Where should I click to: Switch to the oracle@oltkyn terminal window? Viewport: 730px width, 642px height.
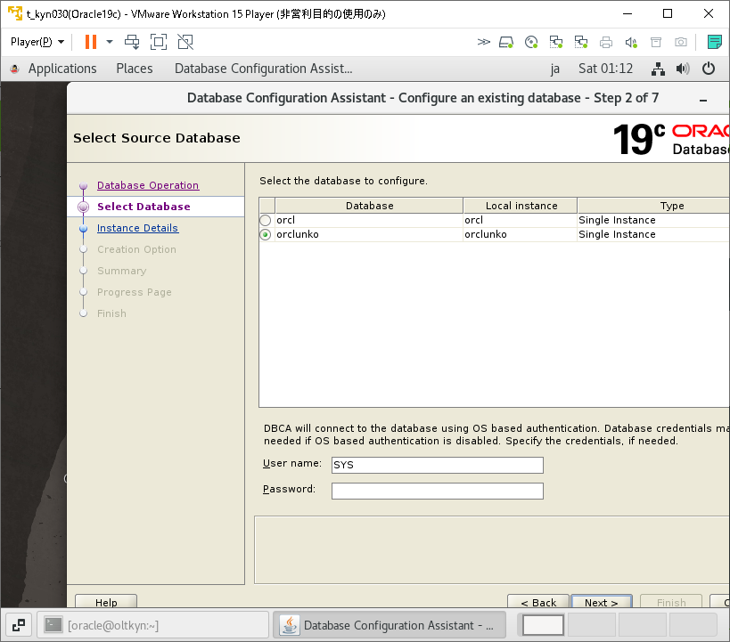pyautogui.click(x=152, y=625)
